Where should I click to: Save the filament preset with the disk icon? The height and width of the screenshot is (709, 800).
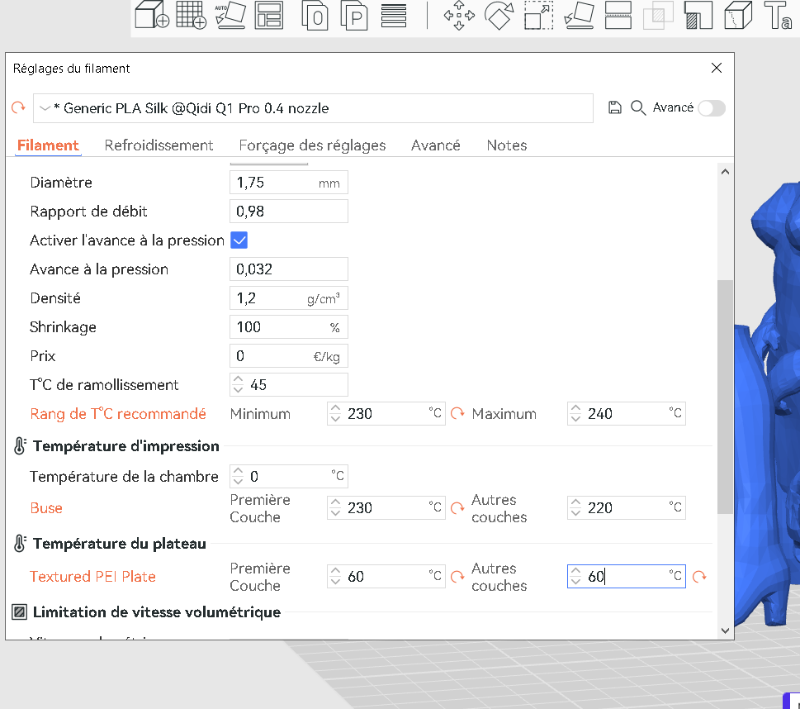point(615,107)
